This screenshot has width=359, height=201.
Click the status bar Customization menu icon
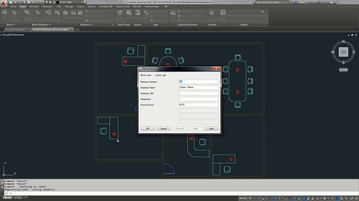pos(357,199)
